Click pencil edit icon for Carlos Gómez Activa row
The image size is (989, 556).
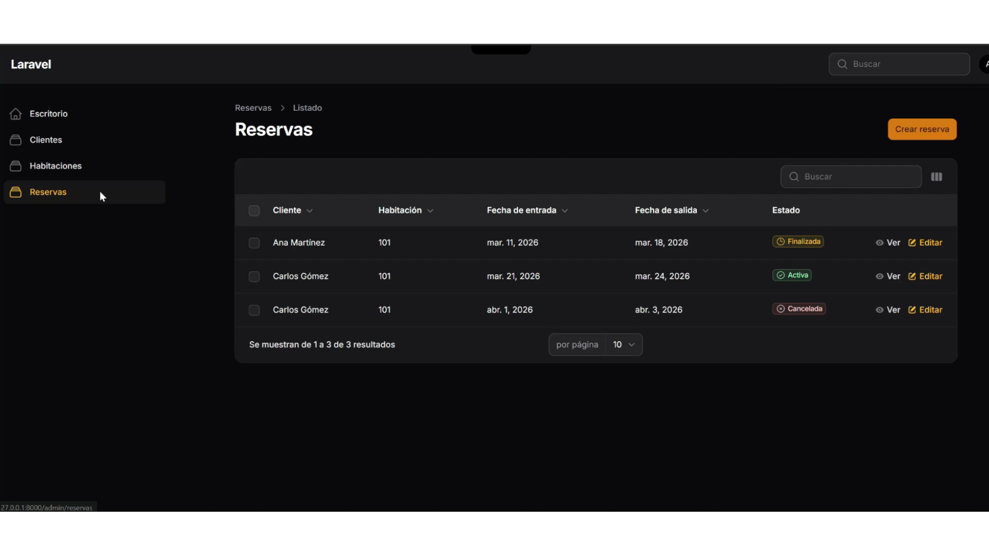(x=912, y=276)
